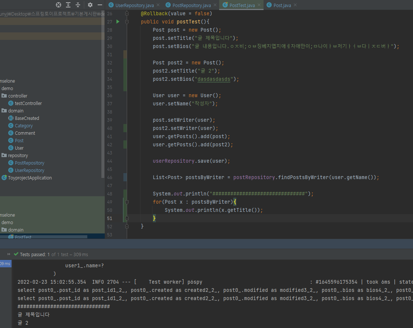The width and height of the screenshot is (413, 328).
Task: Select the lower domain folder in test tree
Action: click(16, 230)
